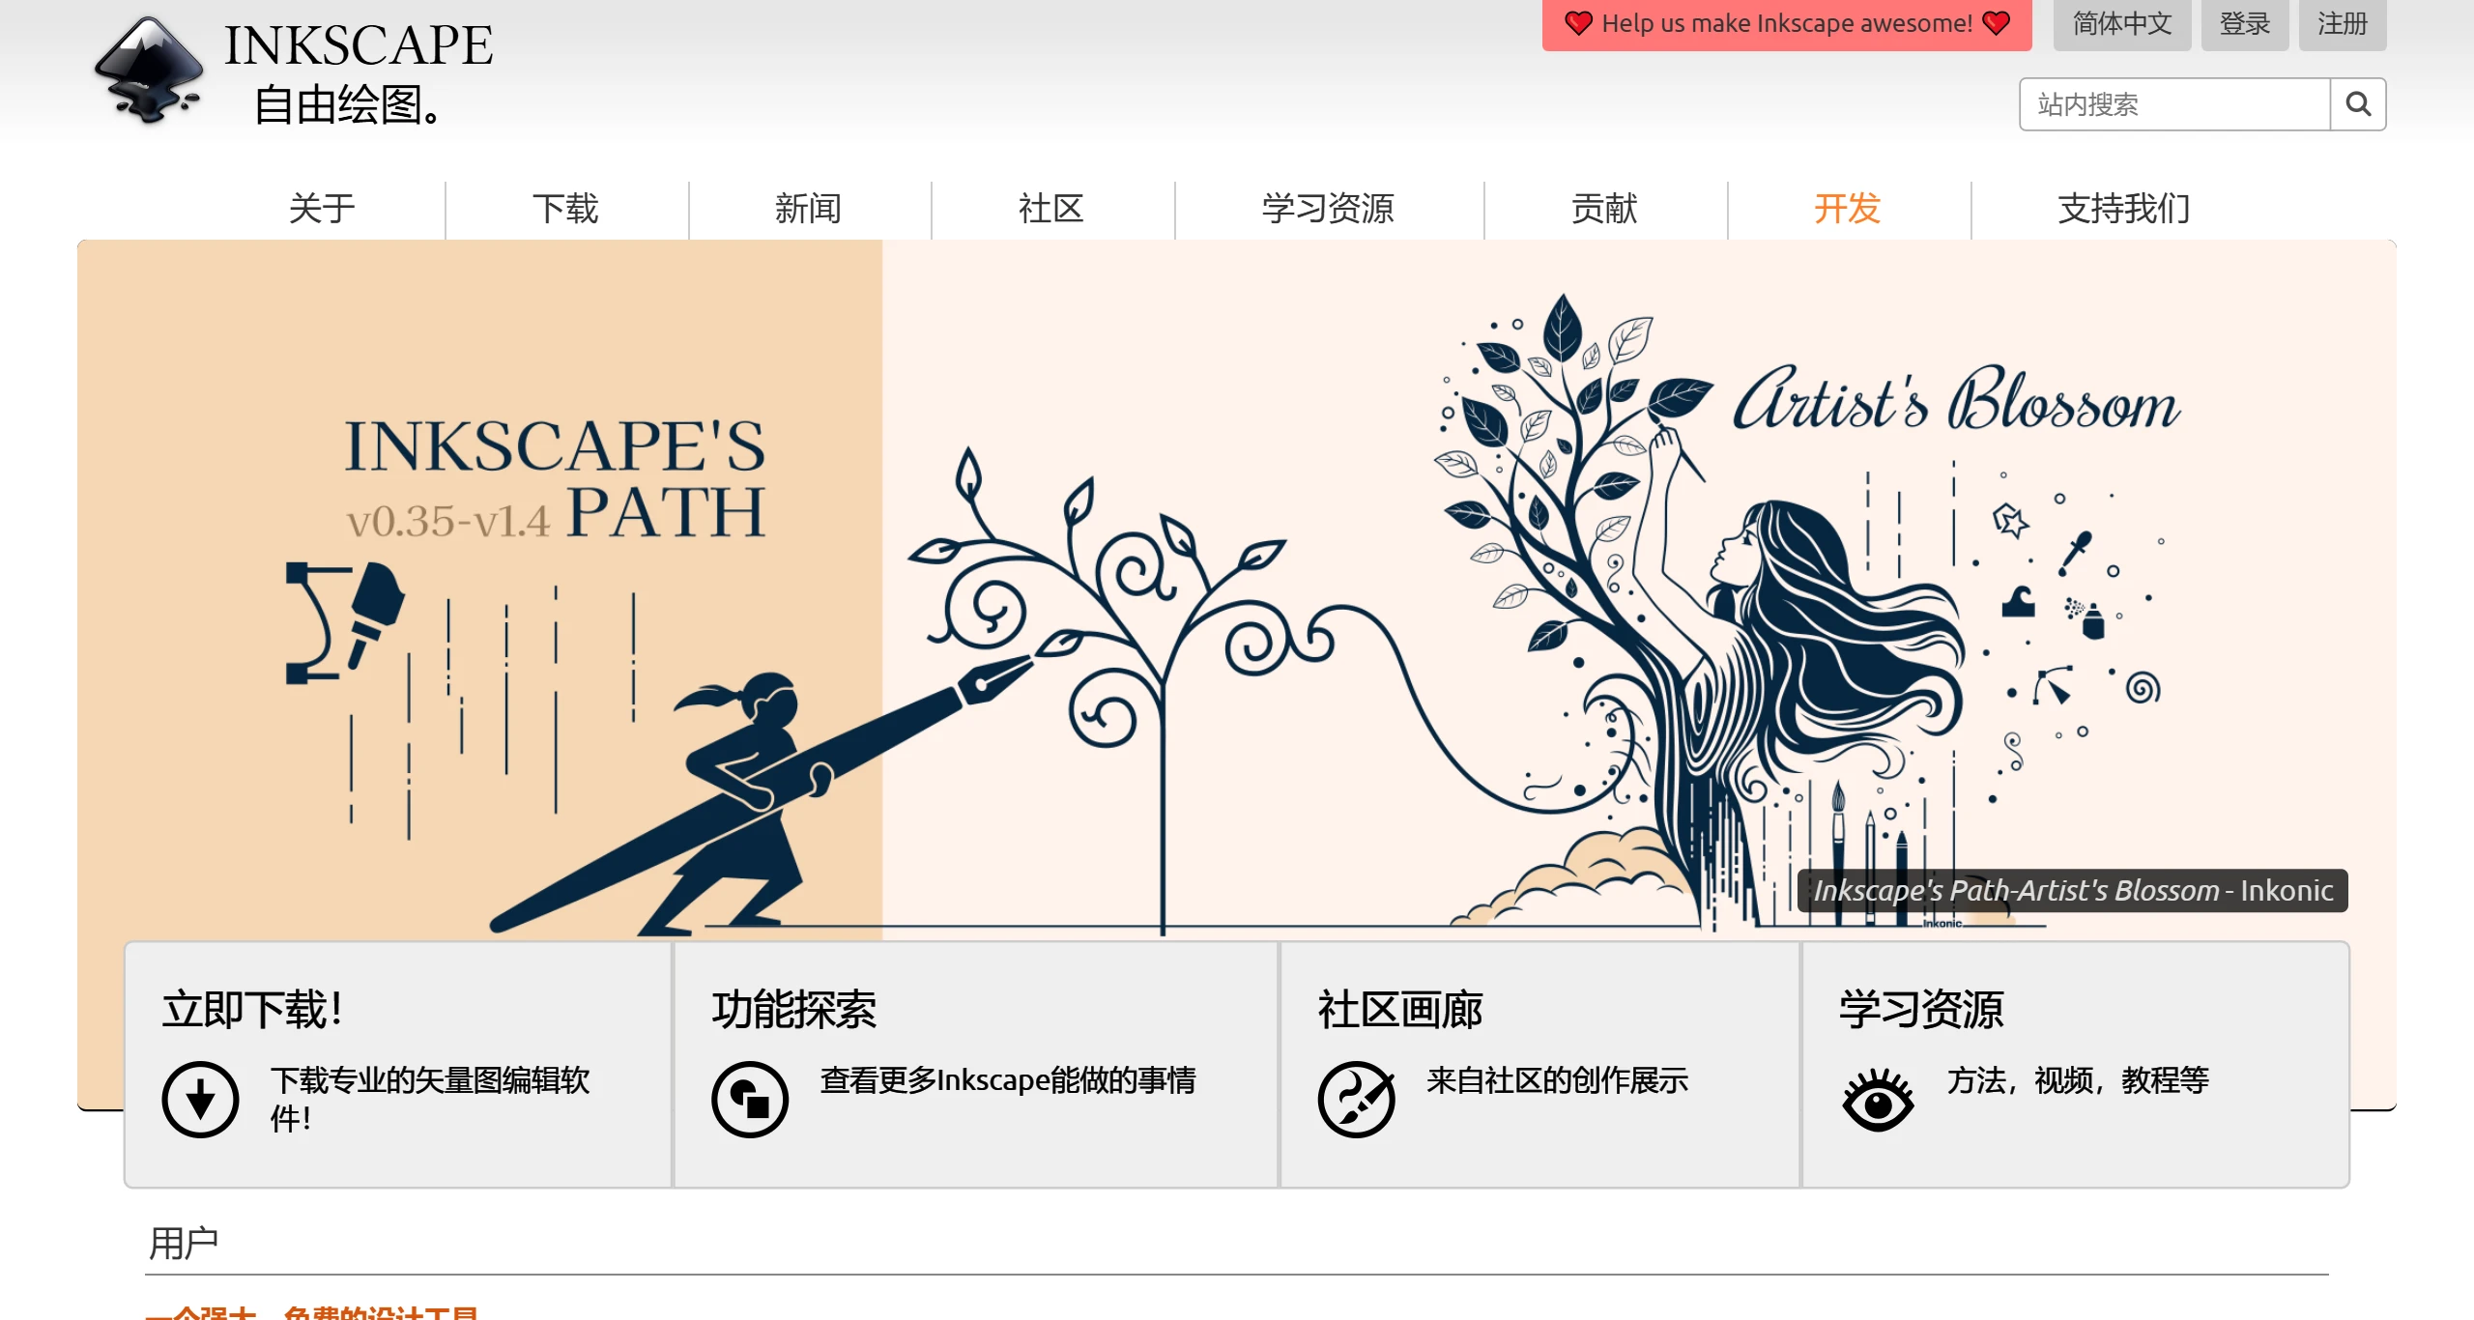Click the search magnifier icon
2474x1320 pixels.
pyautogui.click(x=2358, y=103)
